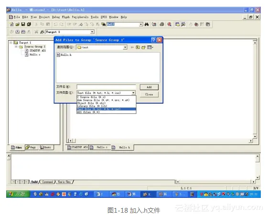Choose Asm Source file option in list
268x217 pixels.
coord(107,100)
